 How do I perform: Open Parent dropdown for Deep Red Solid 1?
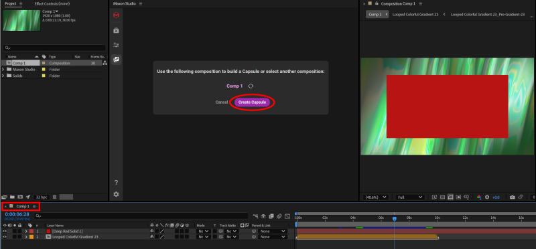click(273, 231)
